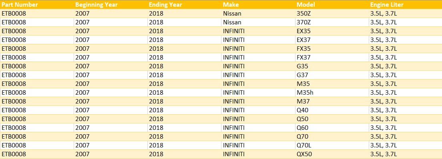This screenshot has width=442, height=159.
Task: Select the Make header cell
Action: coord(258,5)
